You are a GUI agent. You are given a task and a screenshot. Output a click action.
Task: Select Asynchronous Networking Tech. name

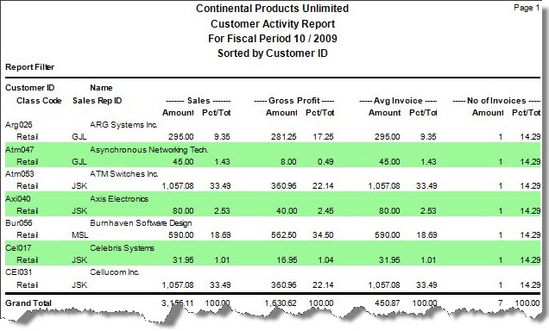[149, 150]
